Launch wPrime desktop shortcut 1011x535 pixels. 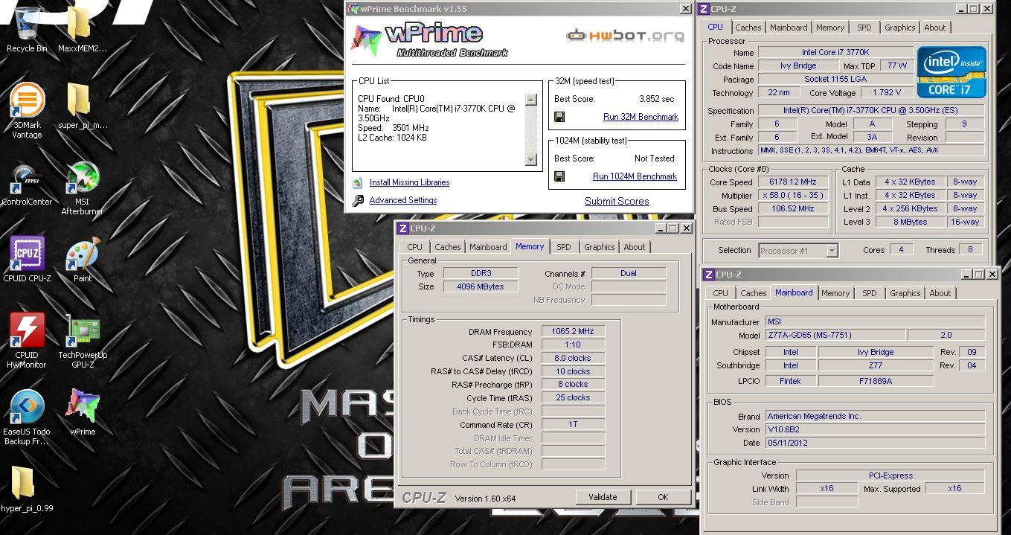click(x=82, y=411)
